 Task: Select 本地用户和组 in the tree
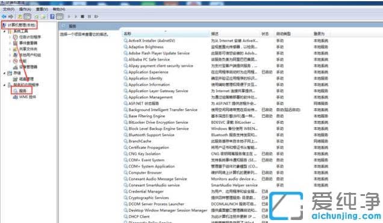coord(30,55)
